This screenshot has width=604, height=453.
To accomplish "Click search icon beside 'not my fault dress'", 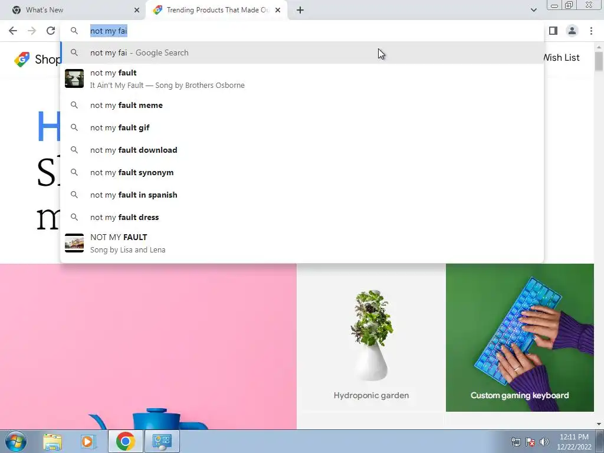I will [74, 217].
